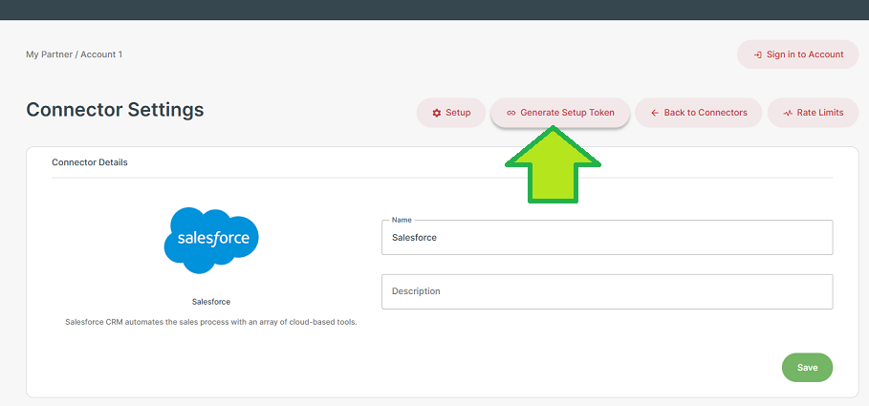The height and width of the screenshot is (406, 869).
Task: Click the left arrow icon on Back to Connectors
Action: [655, 113]
